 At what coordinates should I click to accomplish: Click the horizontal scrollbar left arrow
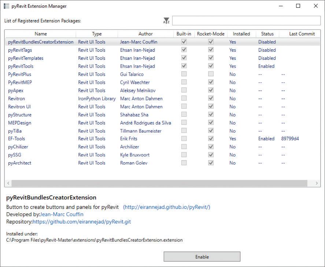pos(8,183)
